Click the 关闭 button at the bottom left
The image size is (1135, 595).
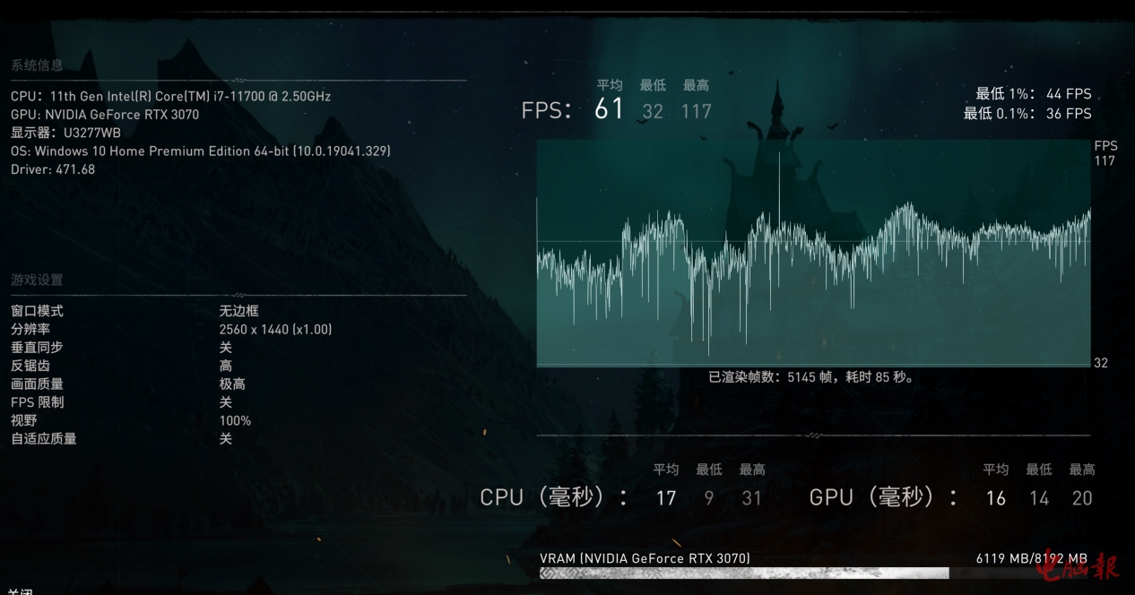[21, 591]
